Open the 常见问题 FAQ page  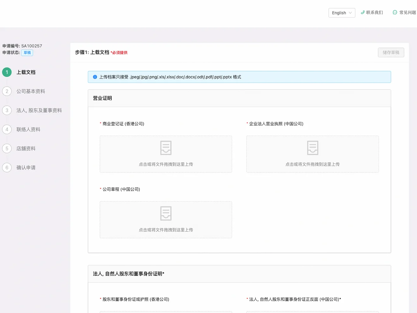pos(407,12)
